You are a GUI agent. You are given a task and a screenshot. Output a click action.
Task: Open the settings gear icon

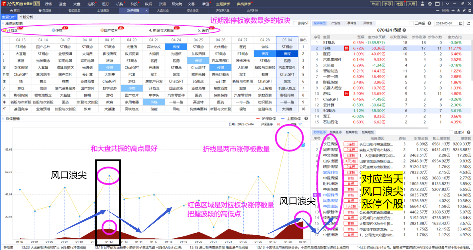coord(429,4)
